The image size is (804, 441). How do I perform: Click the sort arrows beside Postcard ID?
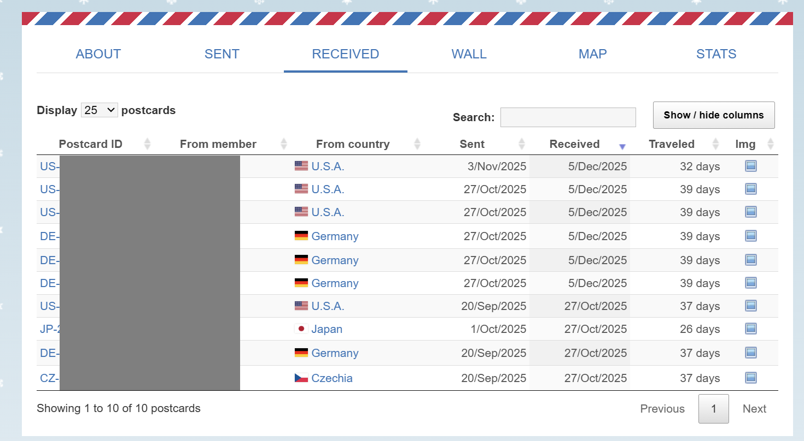coord(147,144)
